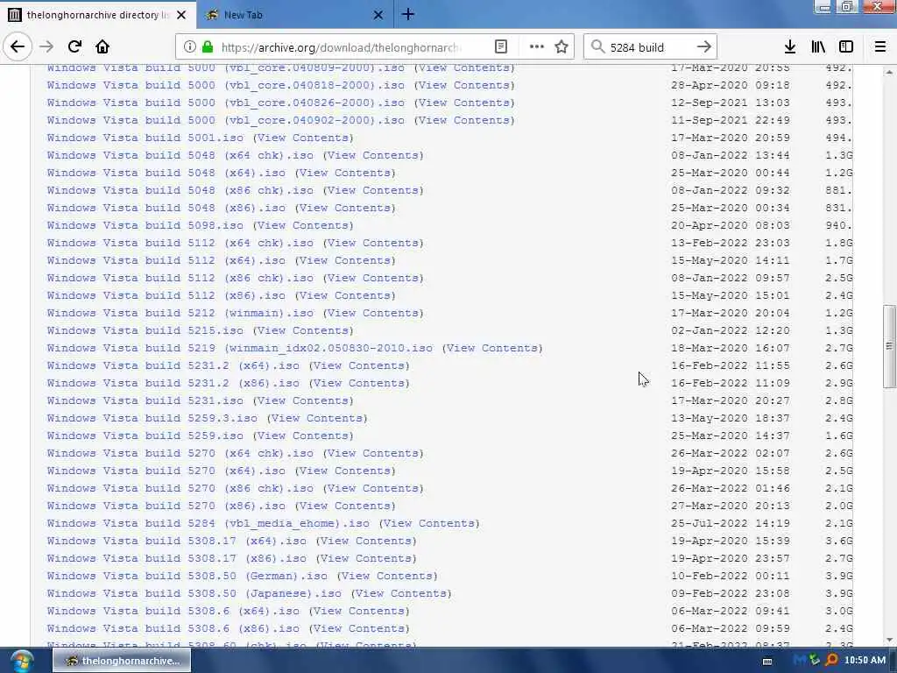Click the orange search tray icon
This screenshot has width=897, height=673.
831,661
